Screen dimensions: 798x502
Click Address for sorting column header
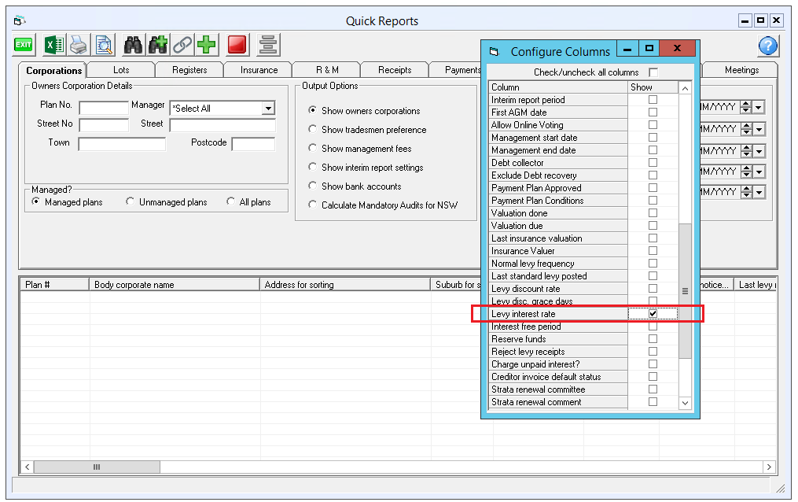click(x=345, y=285)
